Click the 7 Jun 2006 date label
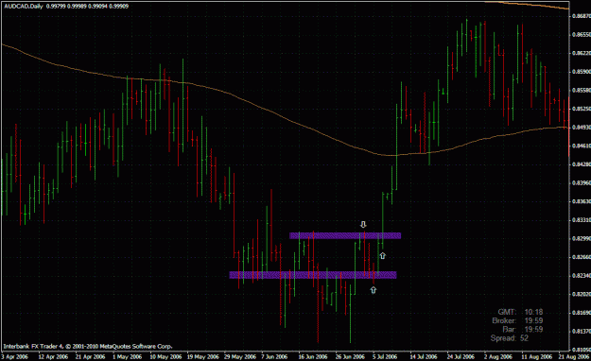The width and height of the screenshot is (591, 361). (x=274, y=356)
